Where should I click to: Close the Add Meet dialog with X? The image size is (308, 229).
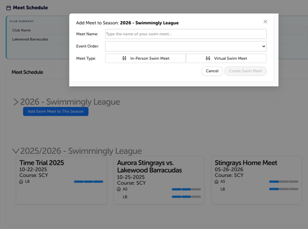265,22
